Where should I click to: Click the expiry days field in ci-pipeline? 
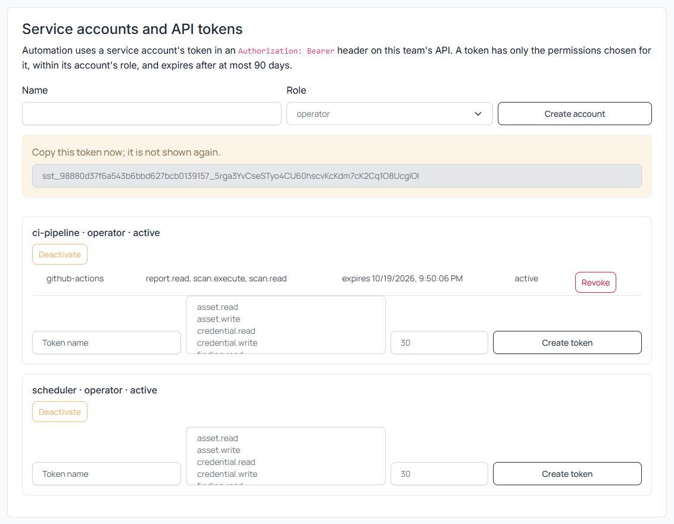439,342
